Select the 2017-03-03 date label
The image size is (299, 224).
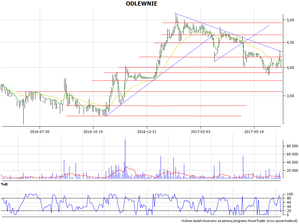pyautogui.click(x=201, y=132)
